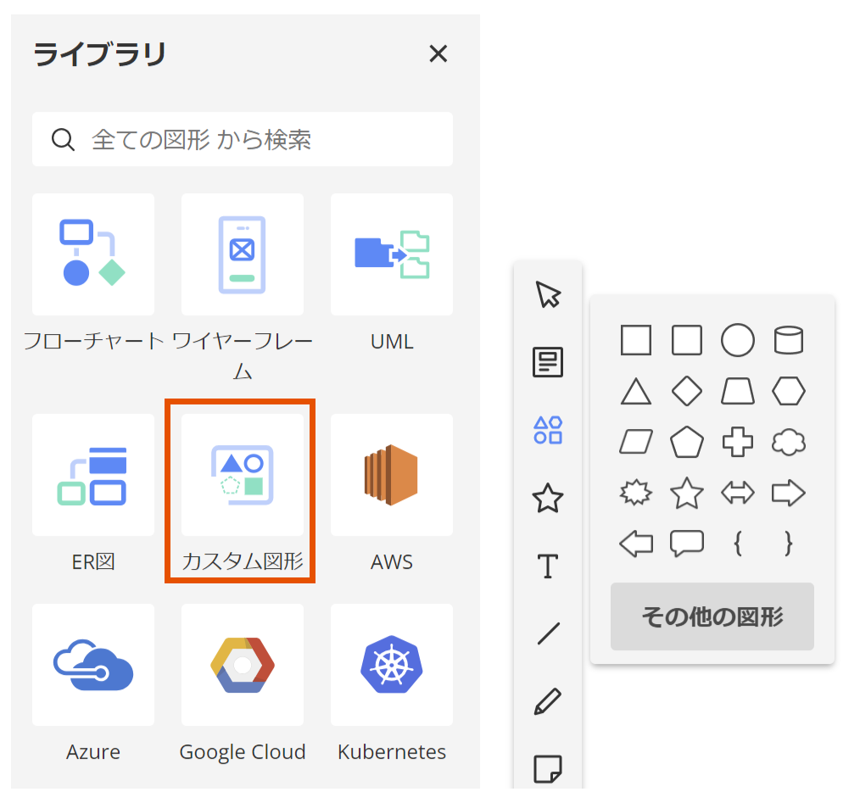Choose the pencil freehand tool
This screenshot has width=860, height=803.
[x=548, y=701]
